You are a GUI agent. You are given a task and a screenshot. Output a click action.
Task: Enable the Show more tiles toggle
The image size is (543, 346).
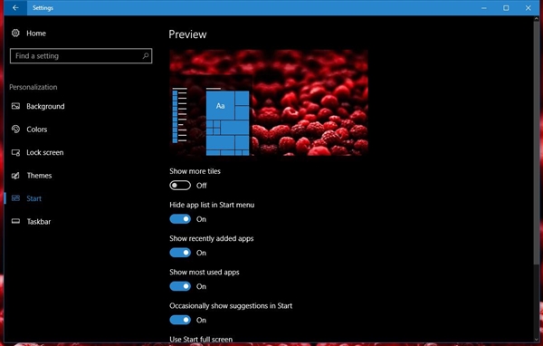pyautogui.click(x=180, y=186)
